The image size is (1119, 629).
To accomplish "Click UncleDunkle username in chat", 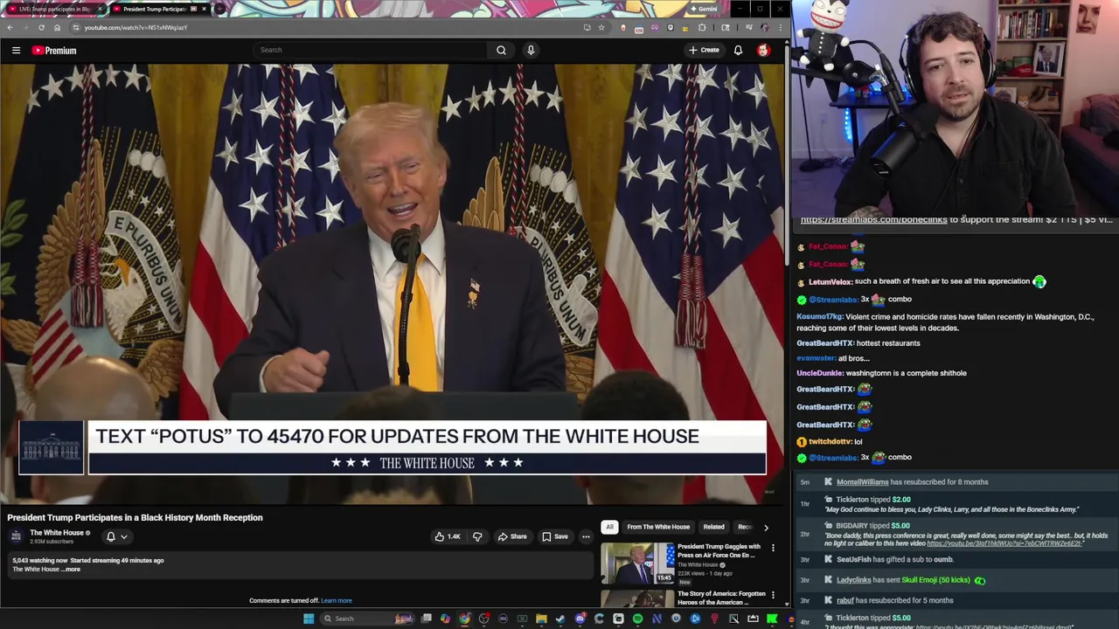I will click(x=819, y=373).
